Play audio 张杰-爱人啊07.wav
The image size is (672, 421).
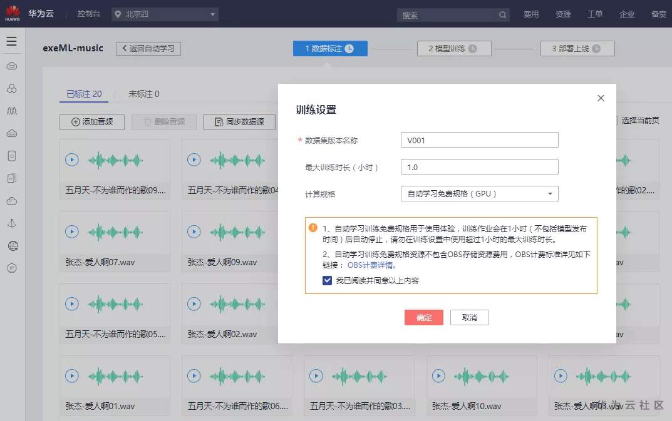coord(72,232)
